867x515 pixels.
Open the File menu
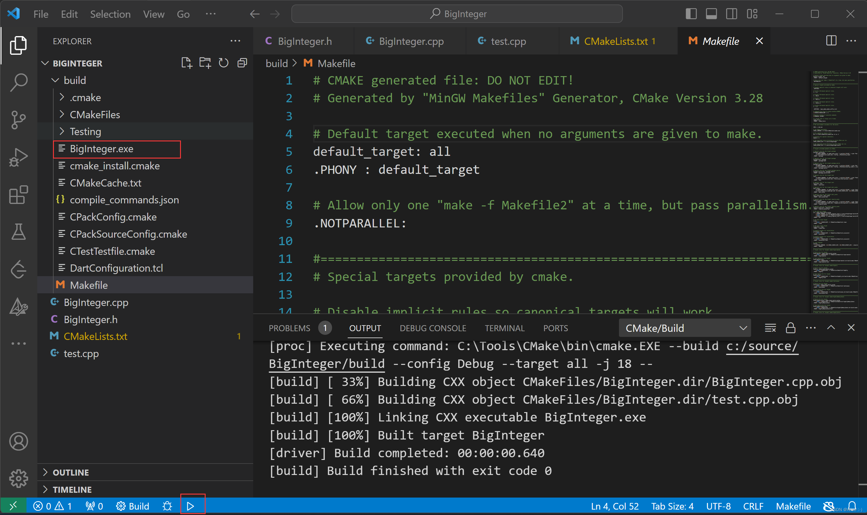point(41,14)
